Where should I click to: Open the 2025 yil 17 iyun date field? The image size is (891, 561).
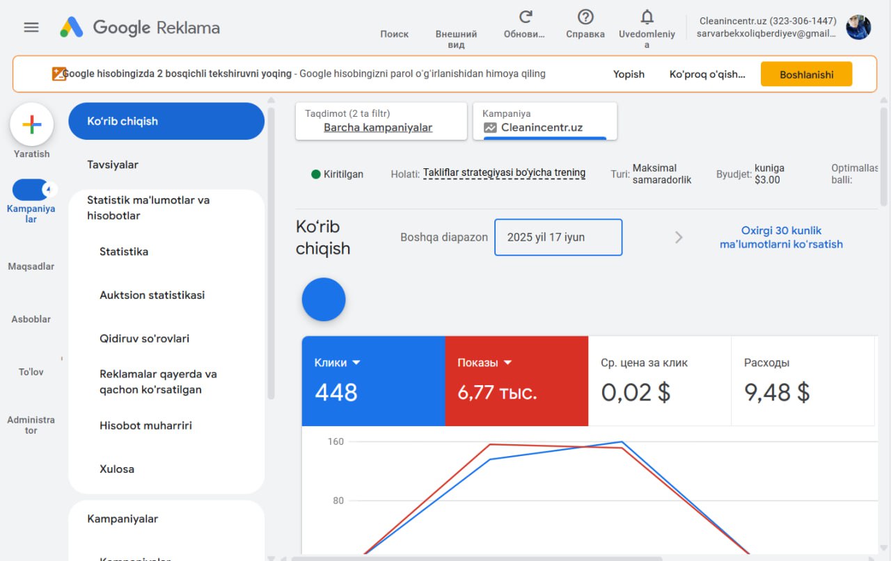pyautogui.click(x=558, y=237)
